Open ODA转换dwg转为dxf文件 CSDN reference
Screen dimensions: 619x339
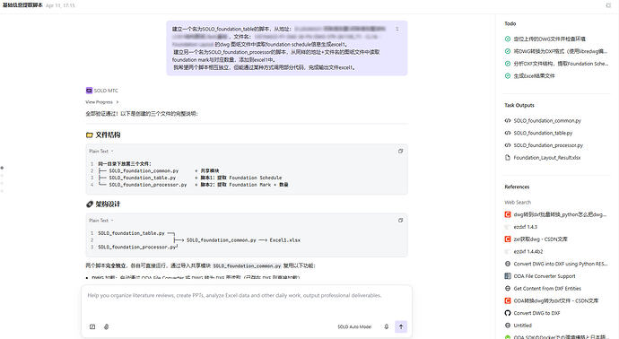[556, 300]
